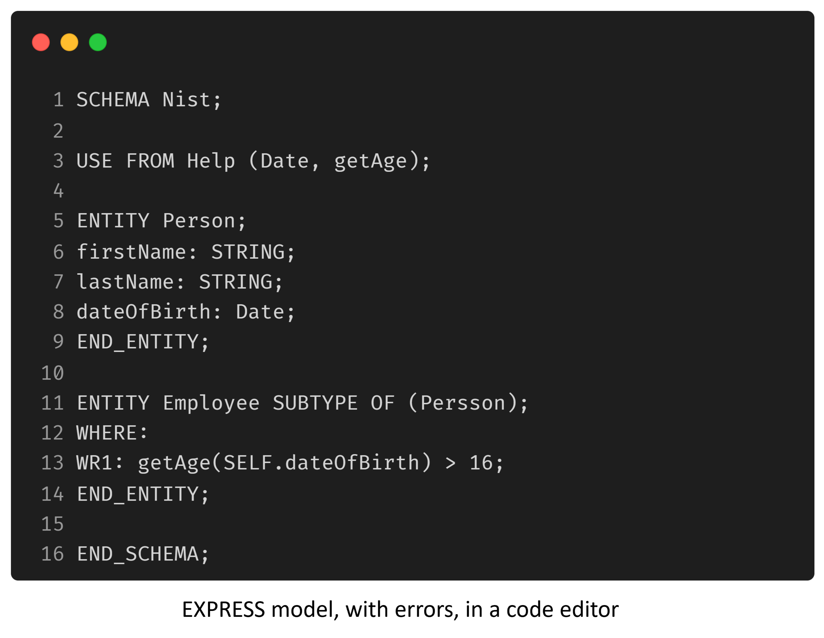Image resolution: width=824 pixels, height=638 pixels.
Task: Click the number 16 in the WR1 rule
Action: [481, 463]
